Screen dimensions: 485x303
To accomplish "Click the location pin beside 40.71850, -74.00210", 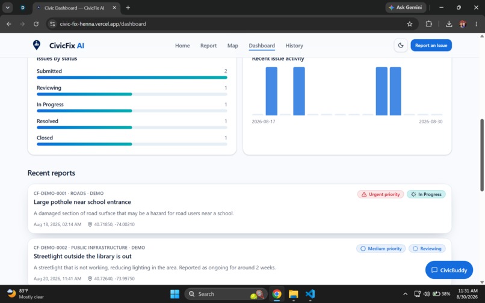I will (90, 224).
